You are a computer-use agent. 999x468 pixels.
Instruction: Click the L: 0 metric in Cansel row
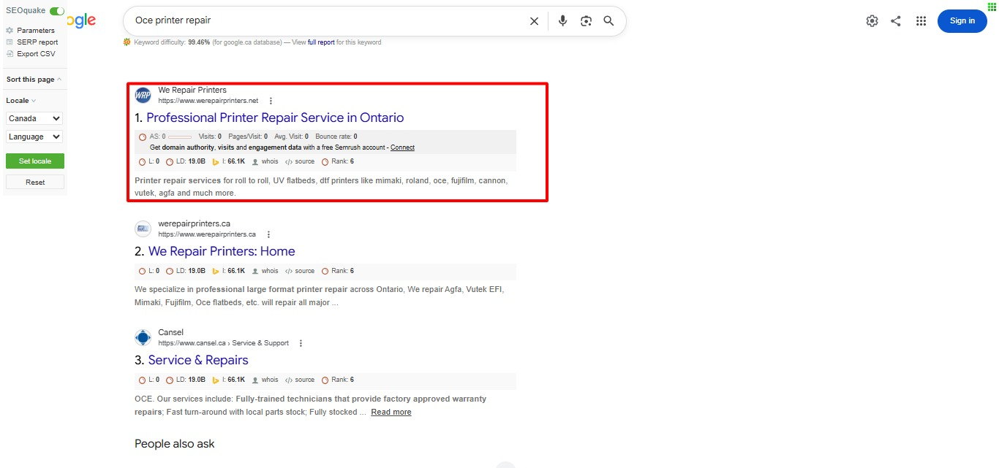pos(149,380)
